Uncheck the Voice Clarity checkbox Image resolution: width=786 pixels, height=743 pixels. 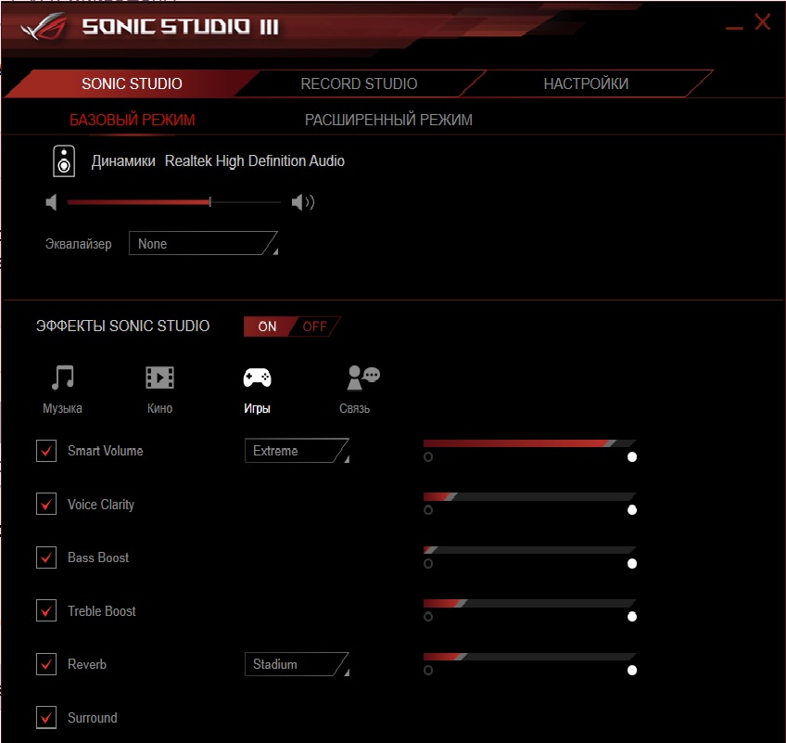click(46, 505)
